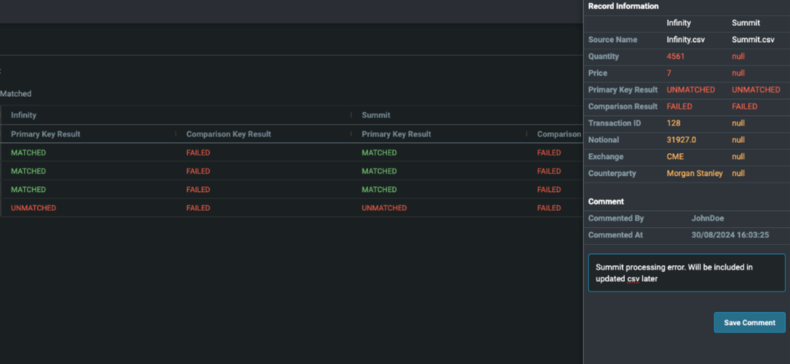Click the Save Comment button

tap(749, 322)
